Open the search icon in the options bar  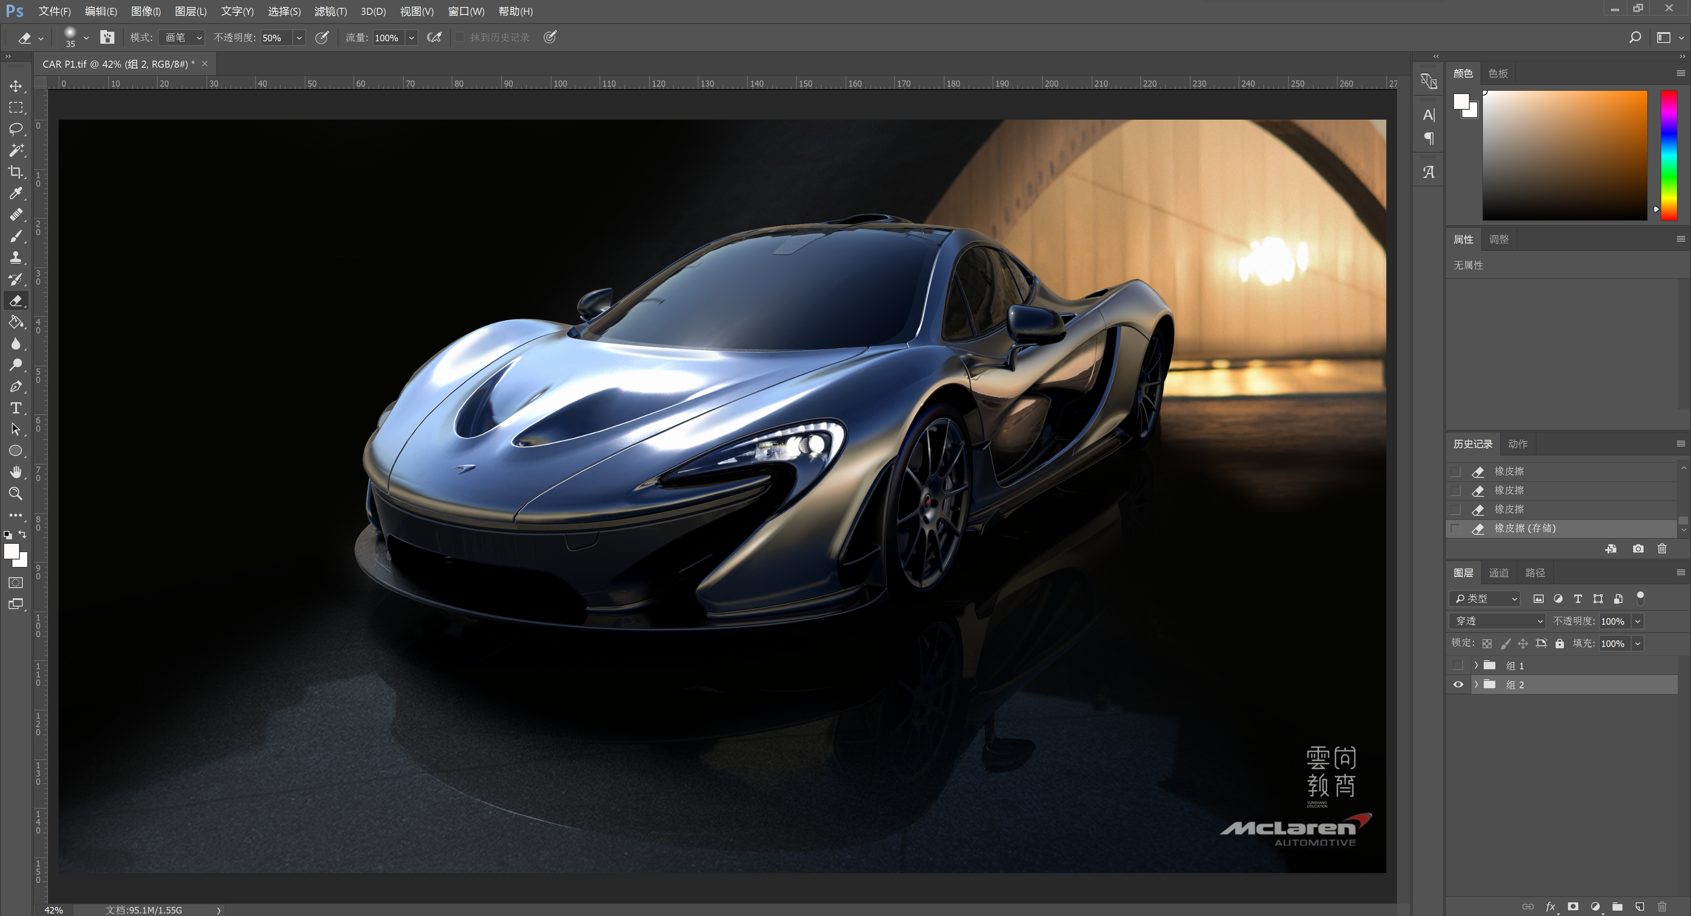tap(1635, 38)
